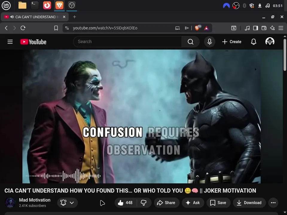
Task: Open Brave Rewards triangle icon
Action: pos(206,28)
